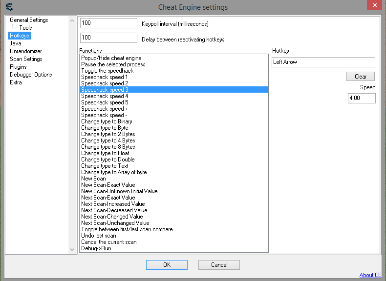Select 'Toggle the speedhack' function

[107, 71]
